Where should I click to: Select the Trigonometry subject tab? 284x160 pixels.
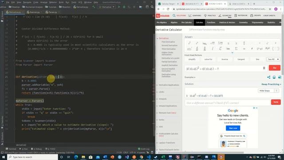point(257,23)
